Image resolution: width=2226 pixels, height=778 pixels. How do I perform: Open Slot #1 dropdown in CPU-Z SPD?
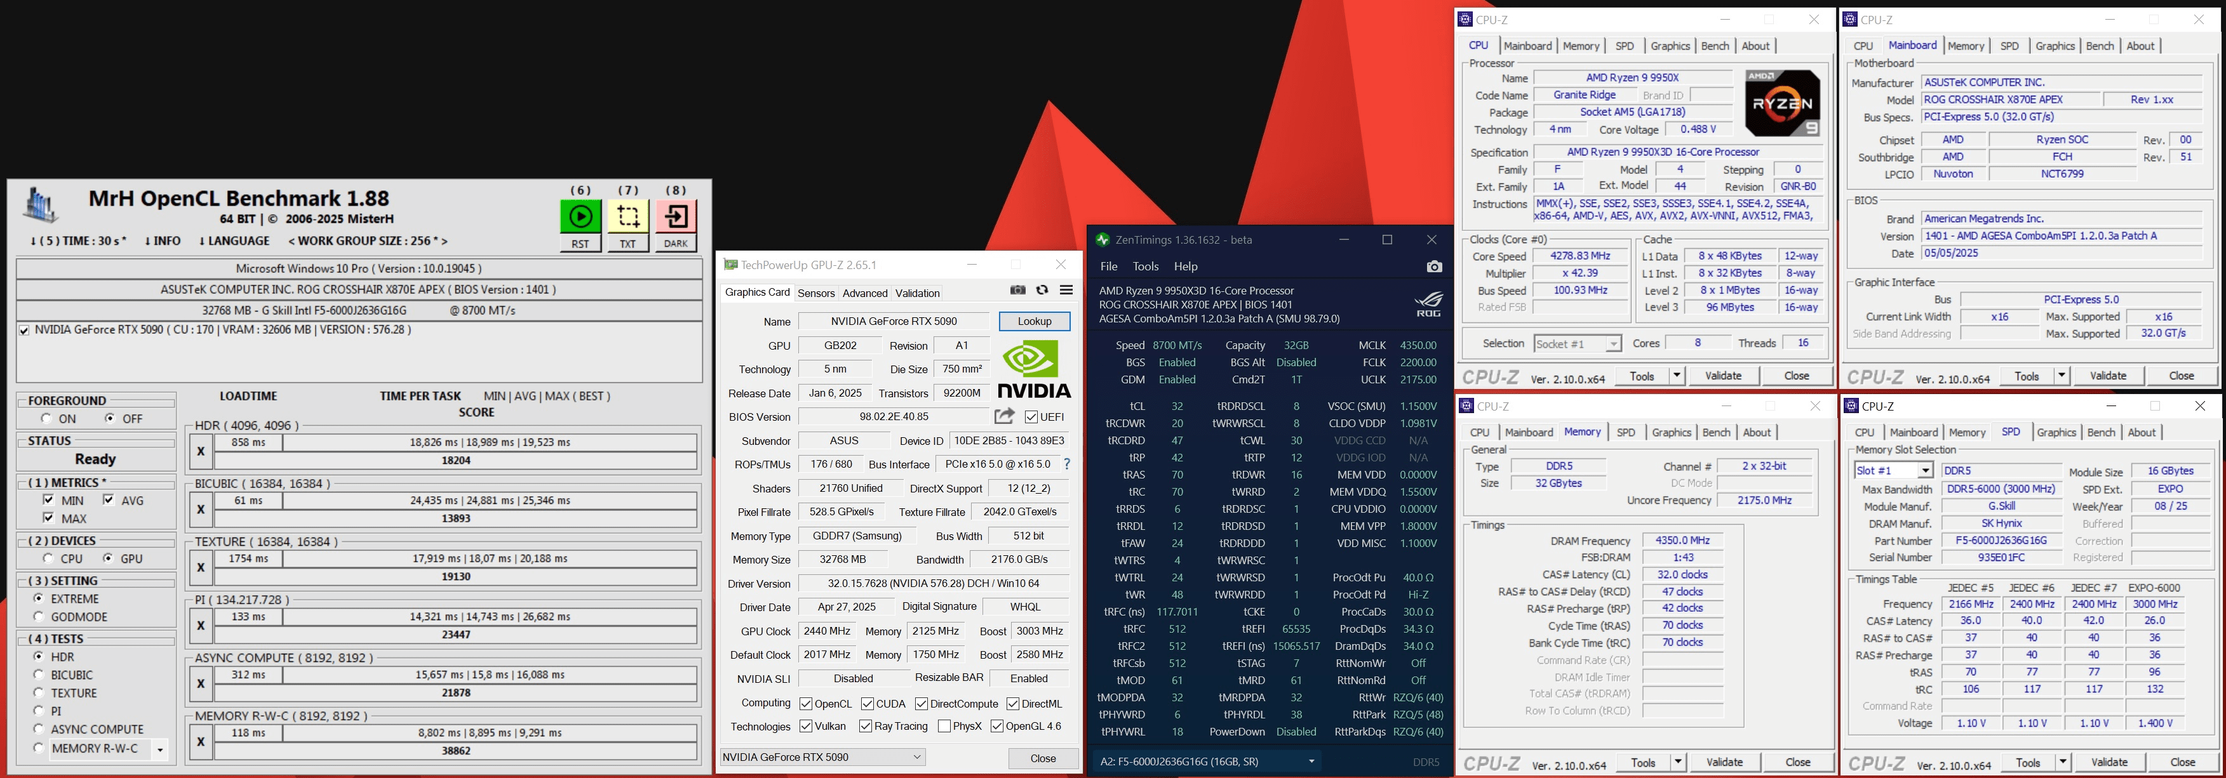coord(1925,471)
